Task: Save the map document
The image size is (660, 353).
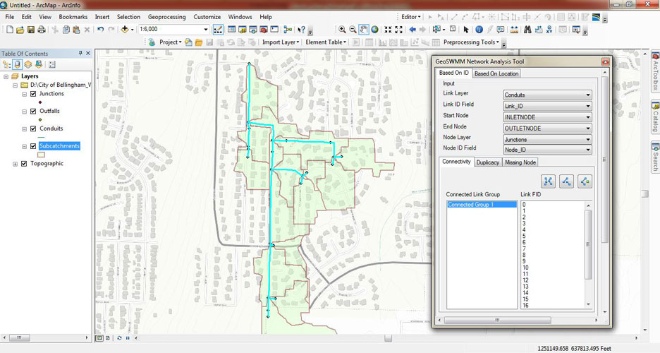Action: [x=31, y=30]
